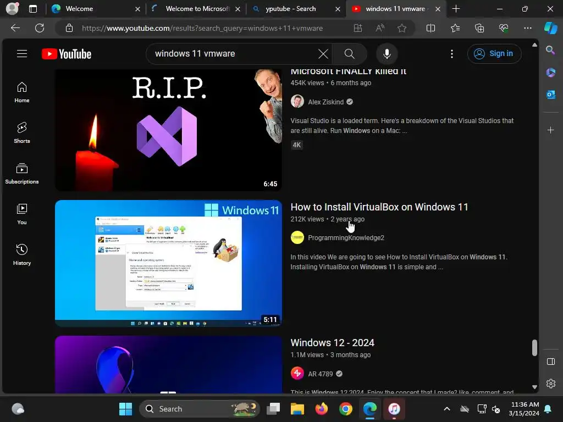Viewport: 563px width, 422px height.
Task: Open the Favorites list
Action: pos(455,28)
